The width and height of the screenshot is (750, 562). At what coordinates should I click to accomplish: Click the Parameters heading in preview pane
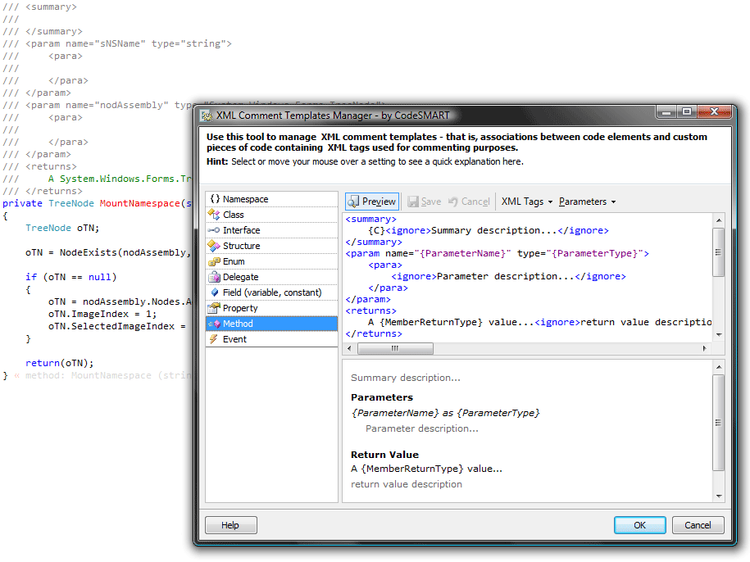tap(382, 397)
